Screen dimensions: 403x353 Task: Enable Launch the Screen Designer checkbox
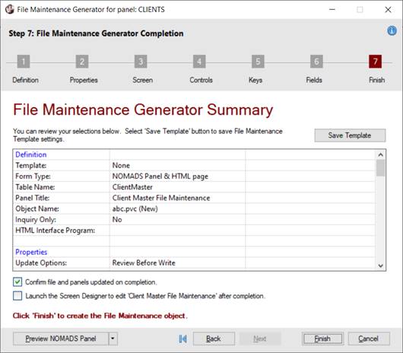pos(17,296)
